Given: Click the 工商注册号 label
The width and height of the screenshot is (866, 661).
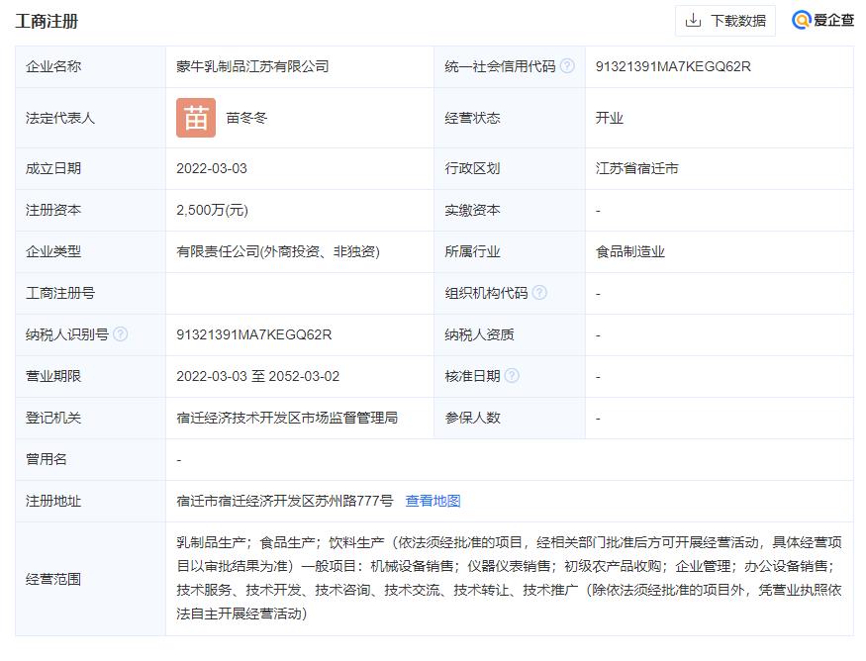Looking at the screenshot, I should click(x=60, y=293).
